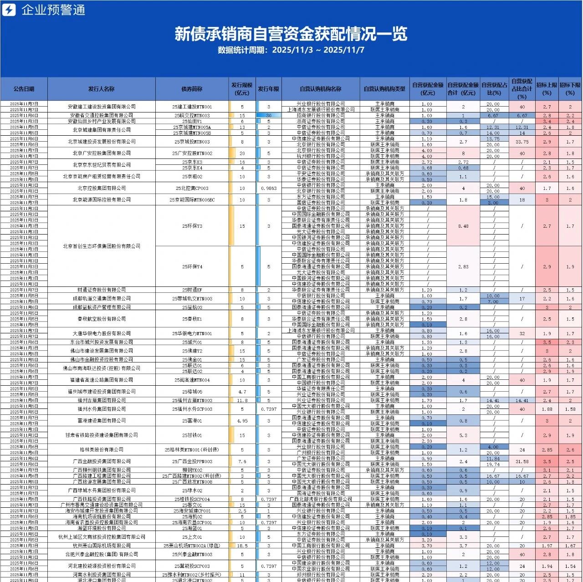Click issuer 甘肃省铁路投资建设集团有限公司

point(102,435)
